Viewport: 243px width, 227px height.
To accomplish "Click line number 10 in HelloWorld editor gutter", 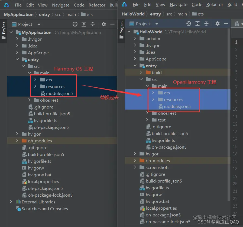I will point(235,109).
